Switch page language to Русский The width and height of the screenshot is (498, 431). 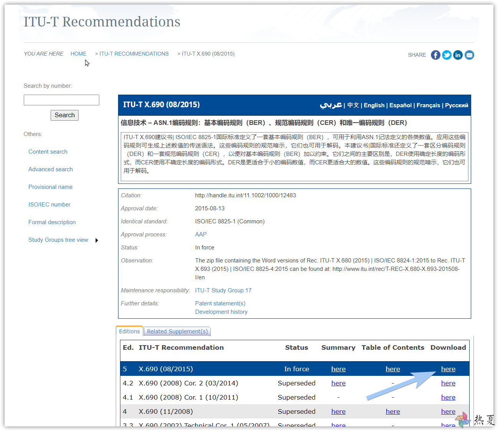click(457, 105)
